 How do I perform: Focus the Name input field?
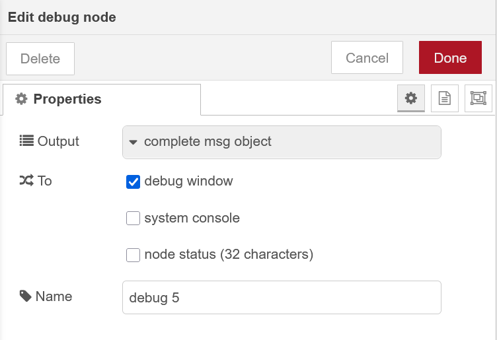click(282, 297)
